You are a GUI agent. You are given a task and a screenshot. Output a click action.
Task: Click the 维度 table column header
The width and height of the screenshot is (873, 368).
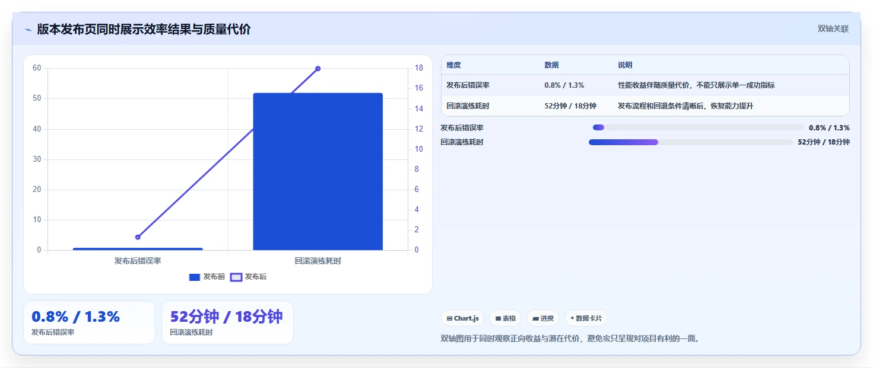pyautogui.click(x=454, y=65)
